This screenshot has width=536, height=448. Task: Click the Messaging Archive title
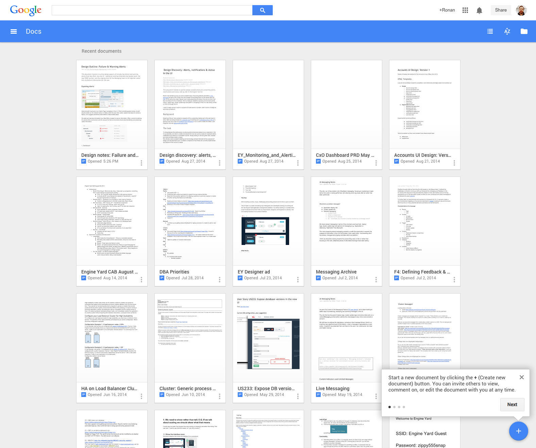point(336,272)
